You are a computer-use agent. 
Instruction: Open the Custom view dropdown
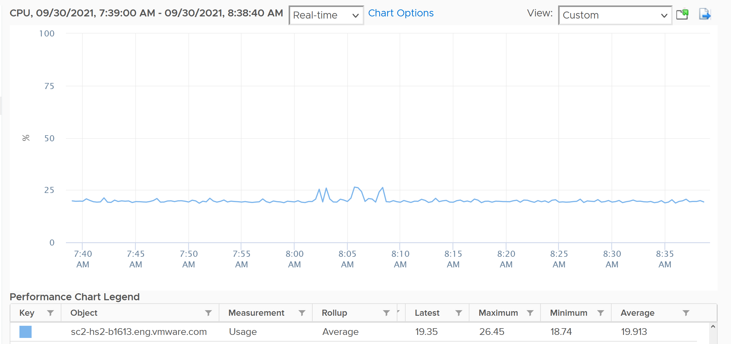click(615, 15)
